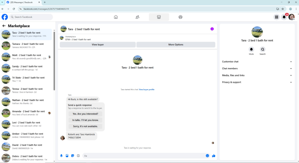
Task: Open the emoji picker in message box
Action: tap(207, 155)
